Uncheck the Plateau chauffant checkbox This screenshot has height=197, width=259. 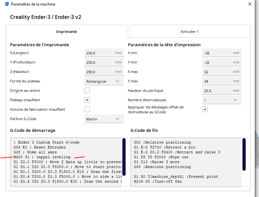pos(87,100)
